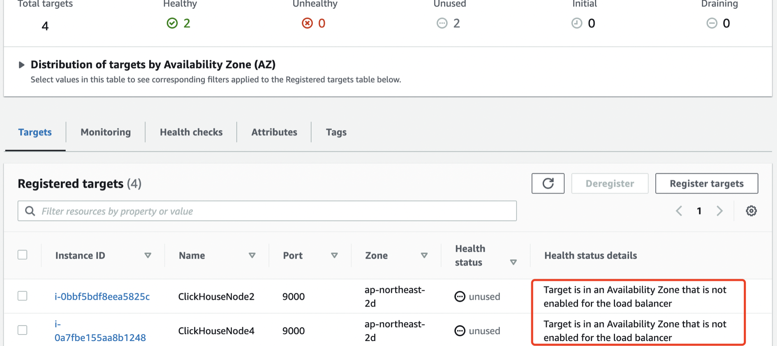Switch to the Targets tab
Screen dimensions: 777x346
click(x=35, y=132)
